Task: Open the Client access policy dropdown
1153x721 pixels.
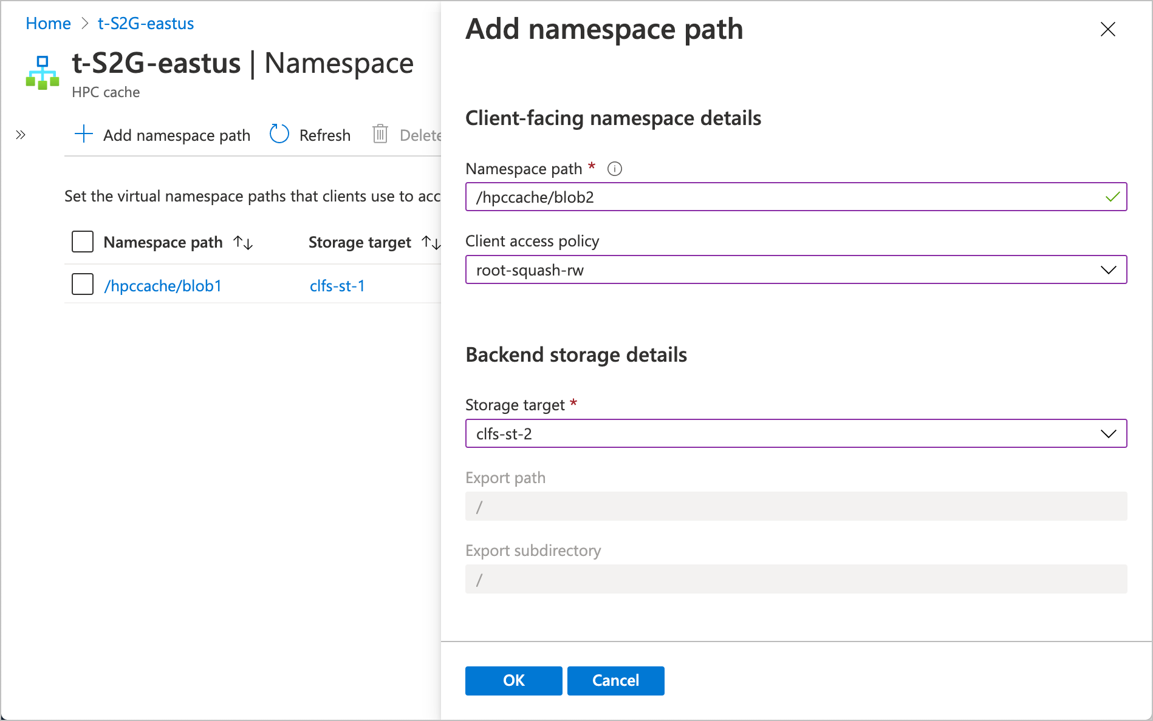Action: click(x=1108, y=269)
